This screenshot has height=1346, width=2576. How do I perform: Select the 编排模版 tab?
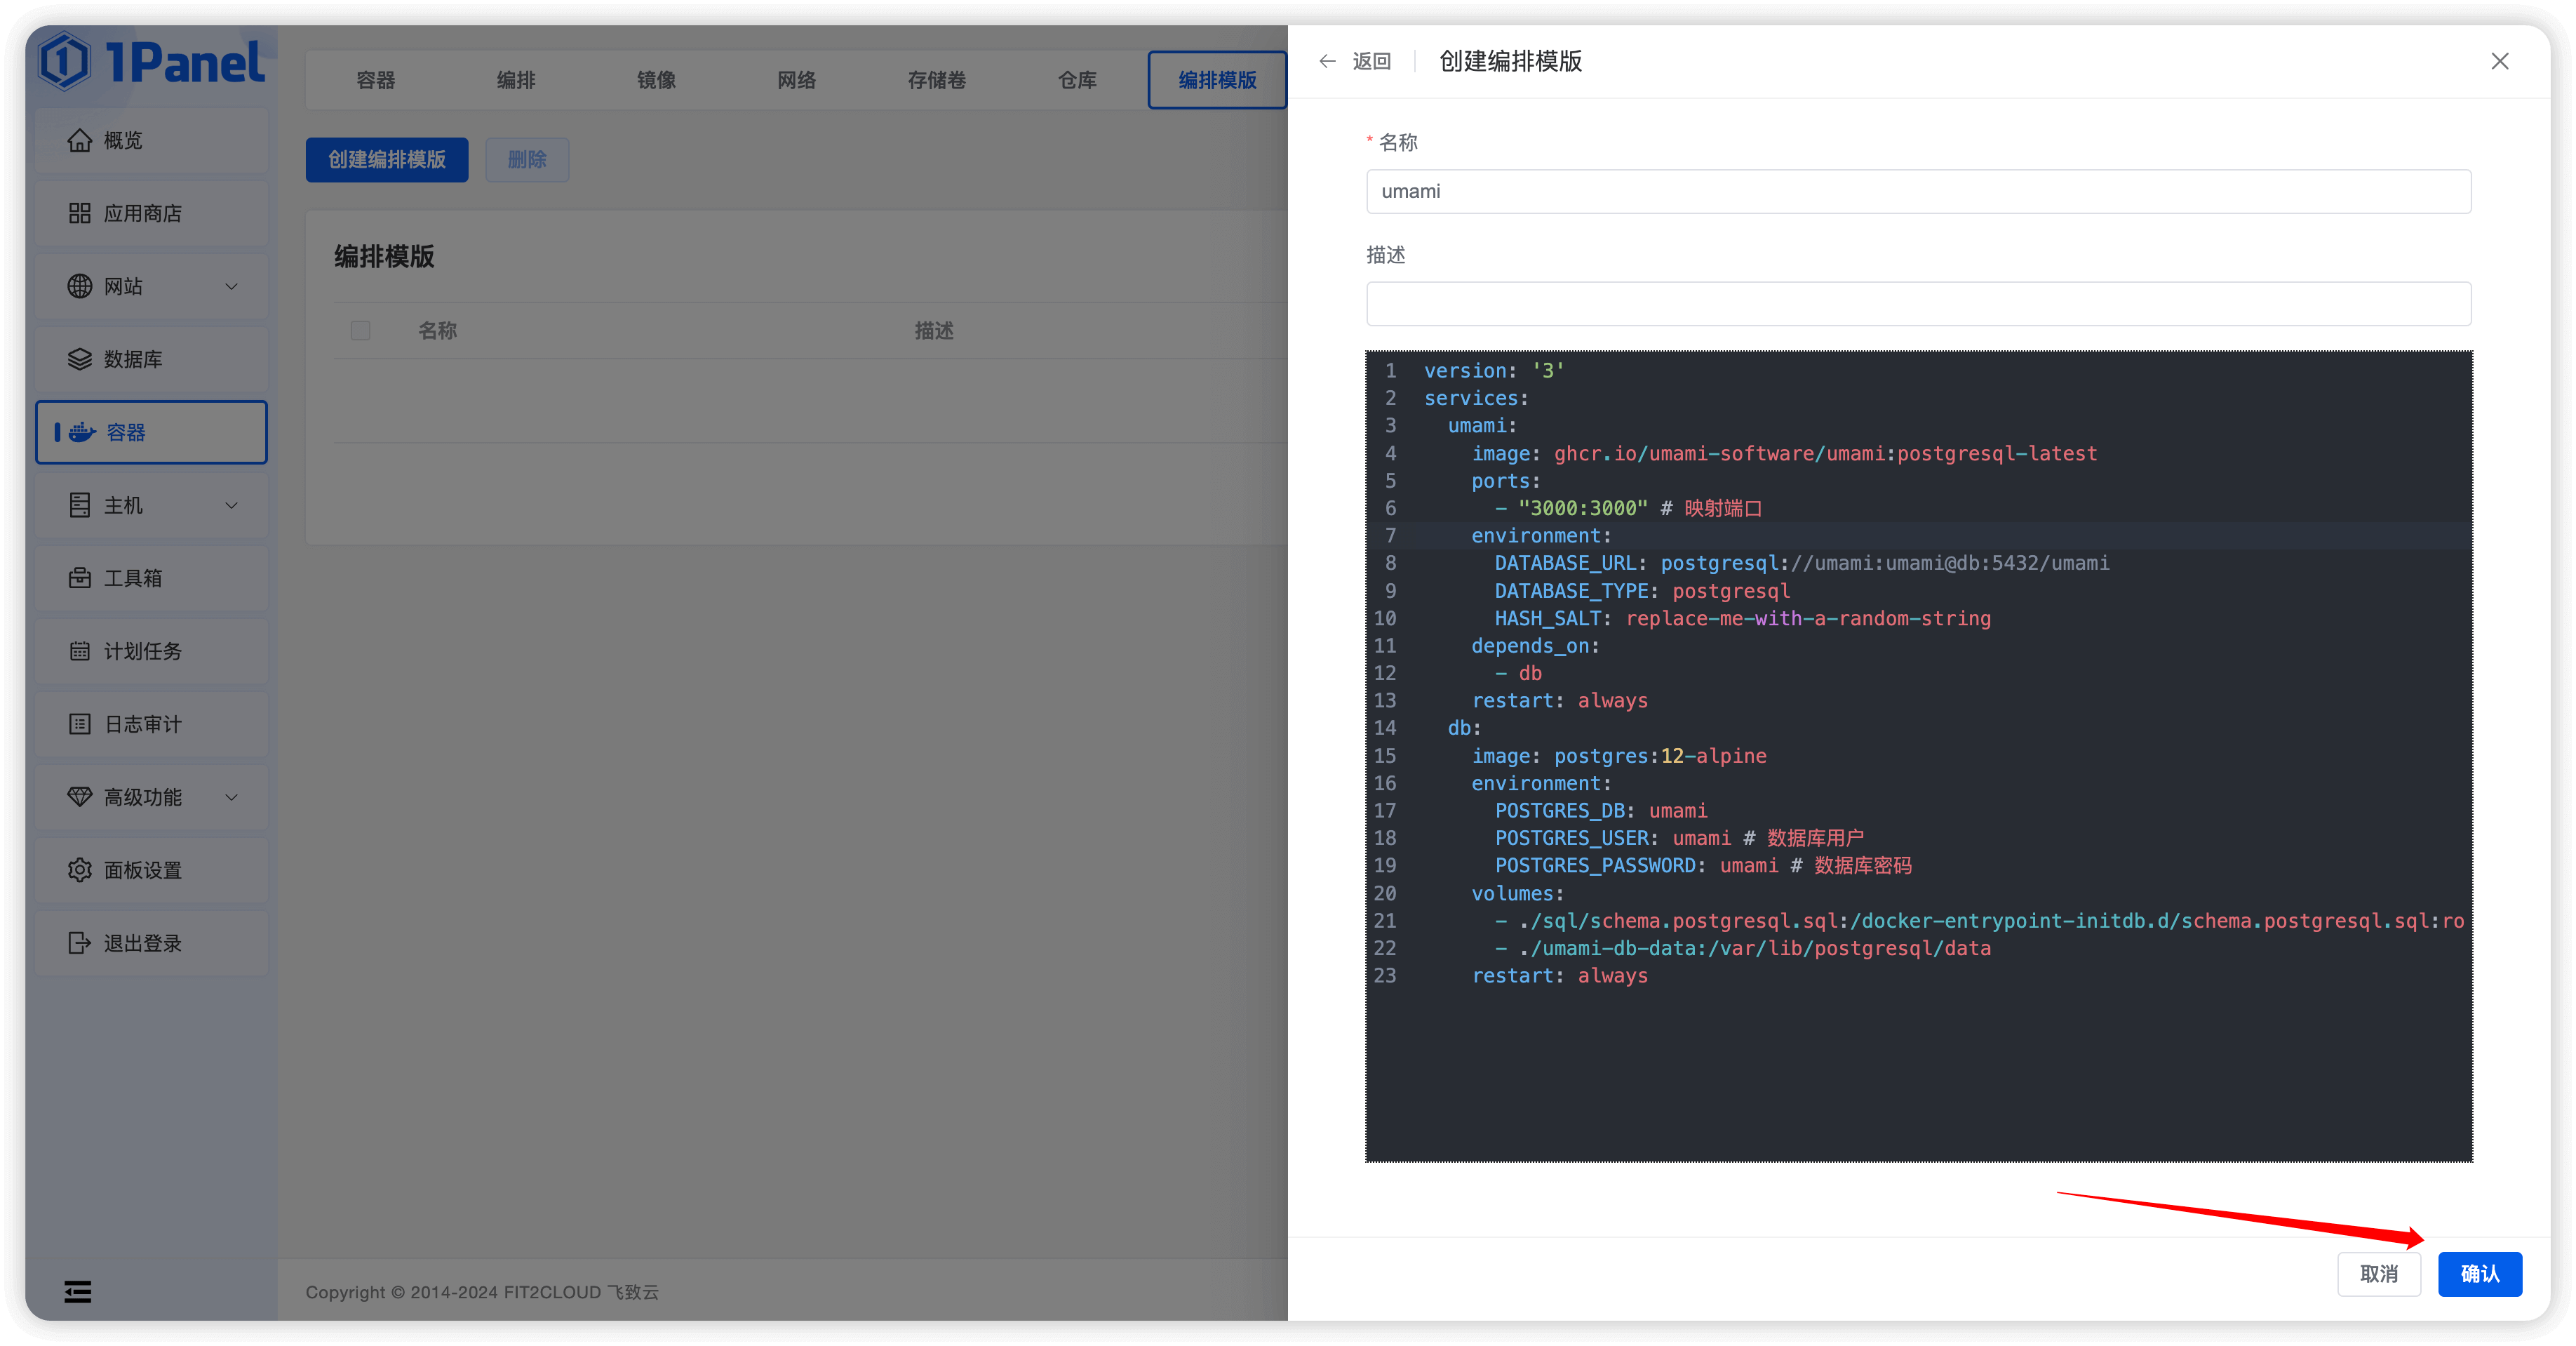1217,80
